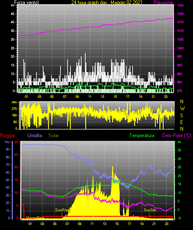Click hour label 13 under the wind chart
Image resolution: width=193 pixels, height=230 pixels.
coord(103,97)
